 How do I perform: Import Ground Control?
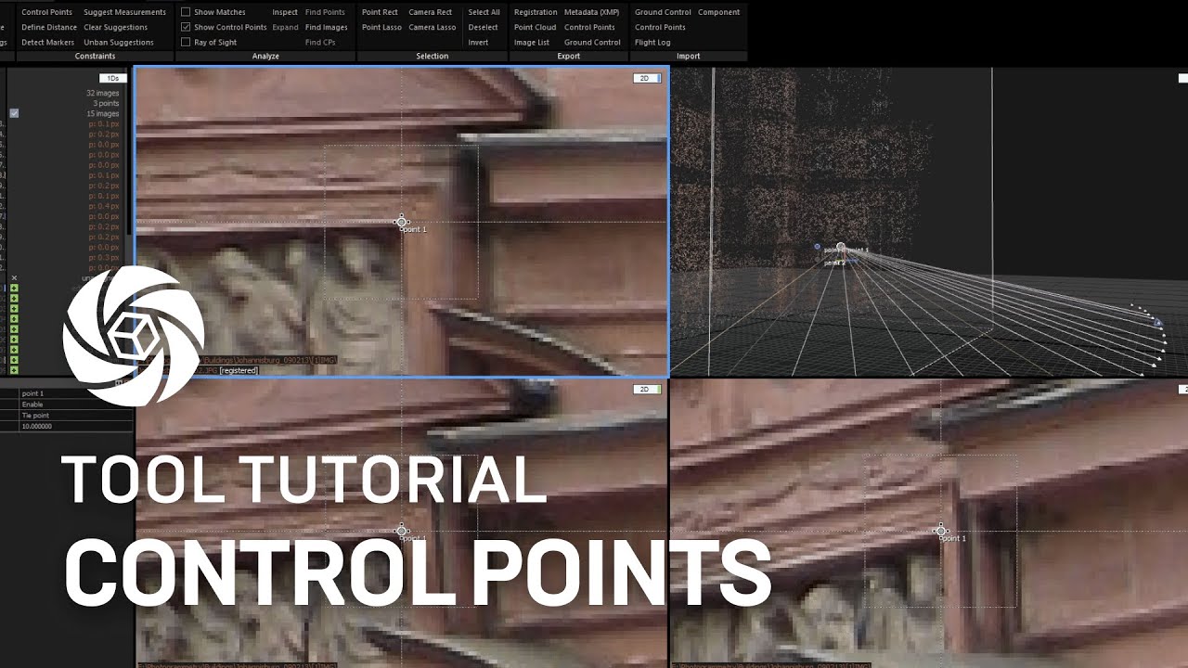(x=663, y=12)
